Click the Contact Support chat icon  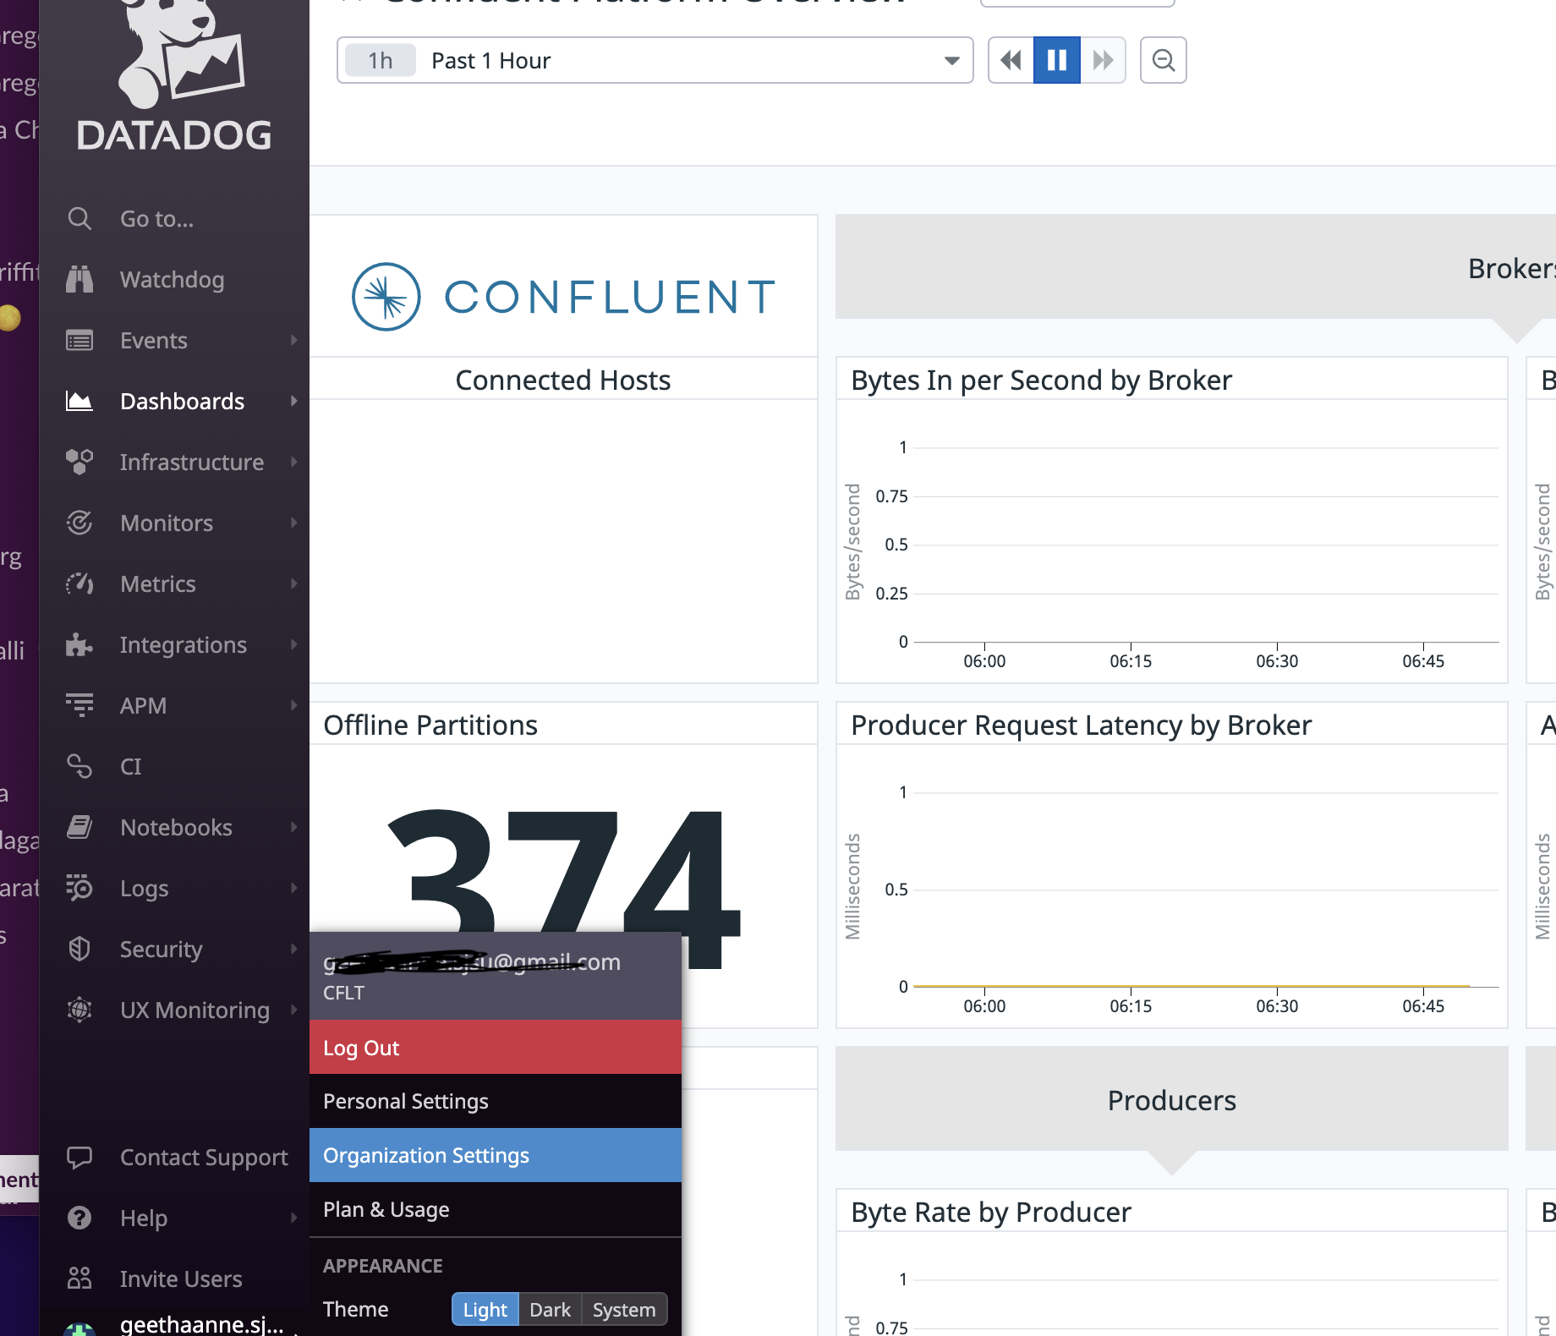79,1158
